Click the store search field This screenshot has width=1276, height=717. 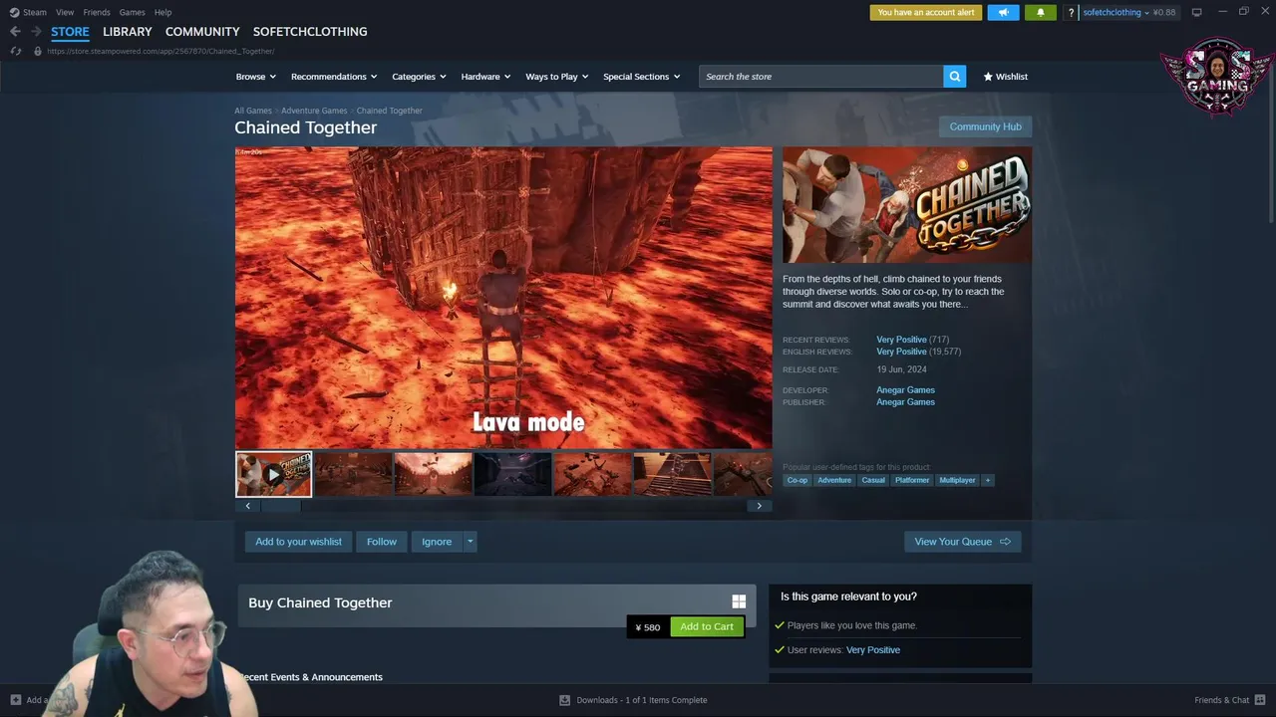[821, 77]
